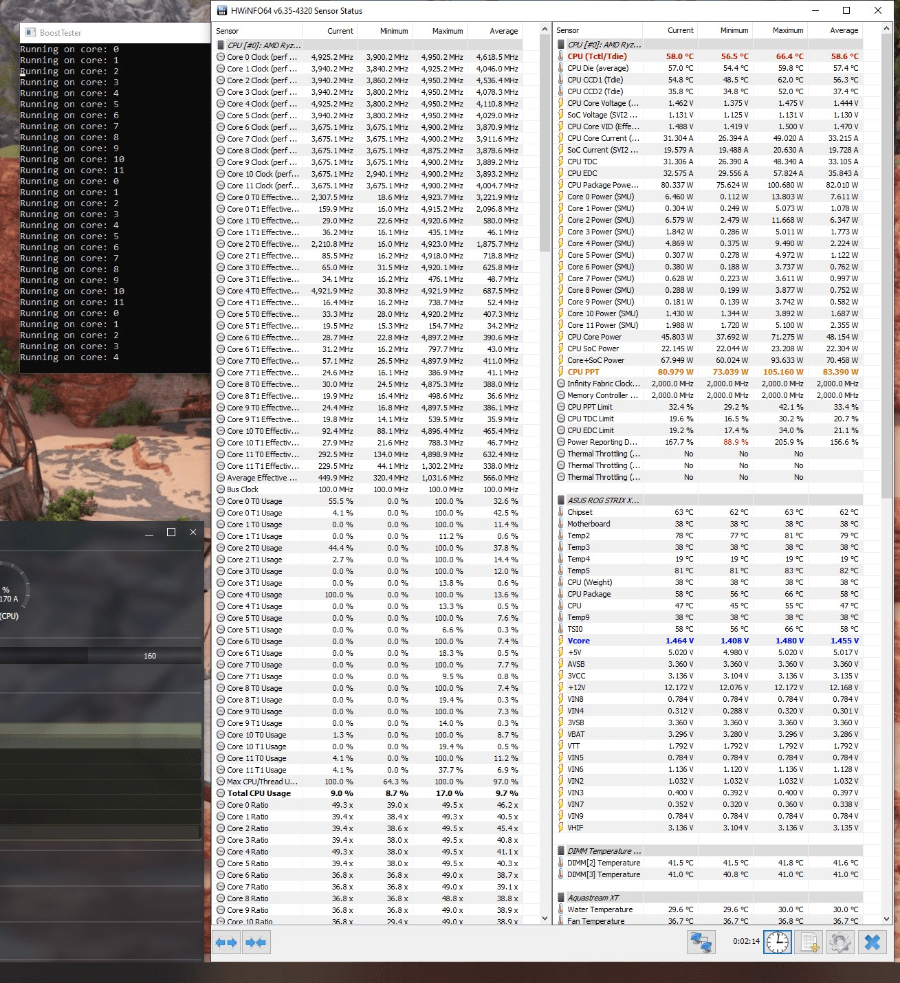Click the Chipset temperature thermometer icon

point(560,512)
